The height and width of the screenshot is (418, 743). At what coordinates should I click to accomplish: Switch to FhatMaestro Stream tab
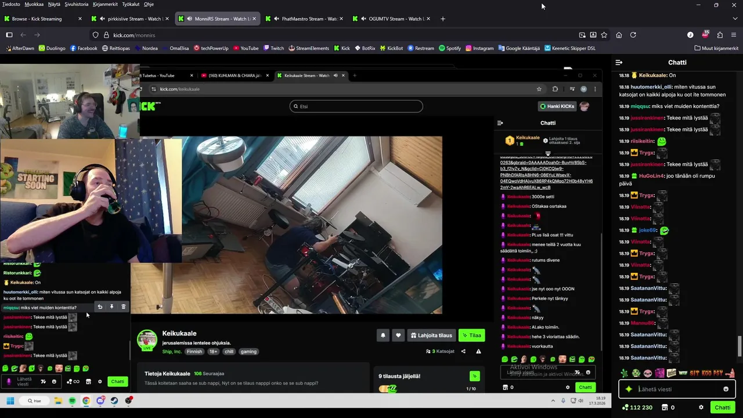304,19
